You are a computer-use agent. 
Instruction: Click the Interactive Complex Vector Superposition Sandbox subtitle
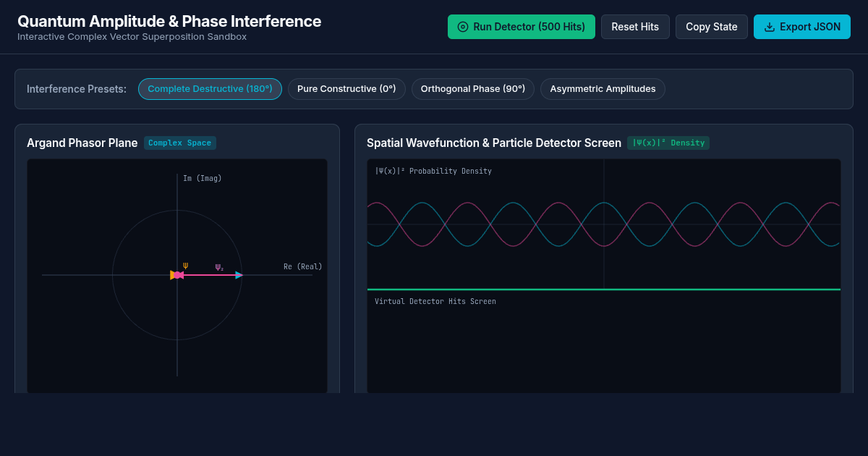(x=132, y=37)
